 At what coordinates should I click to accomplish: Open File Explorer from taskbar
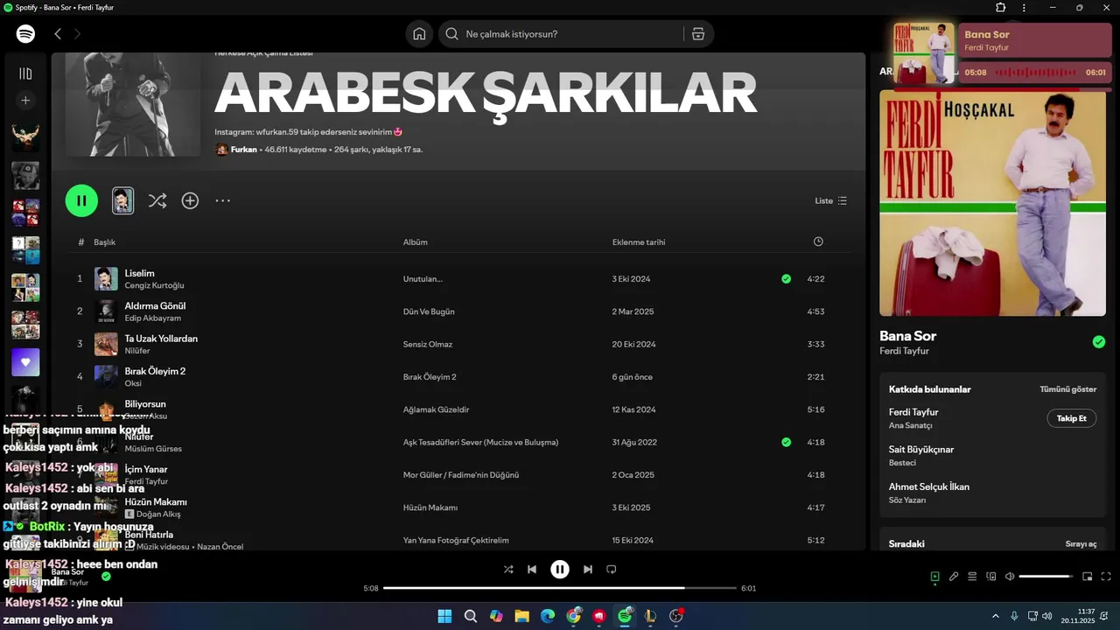[x=521, y=616]
